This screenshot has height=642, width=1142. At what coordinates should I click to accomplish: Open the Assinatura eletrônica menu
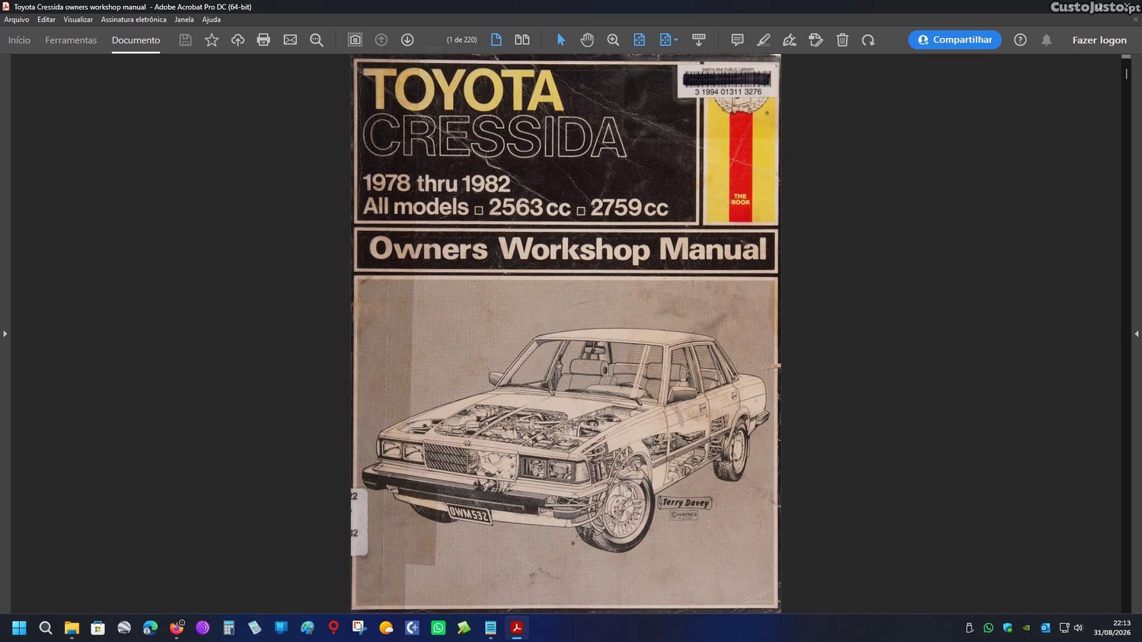point(134,20)
